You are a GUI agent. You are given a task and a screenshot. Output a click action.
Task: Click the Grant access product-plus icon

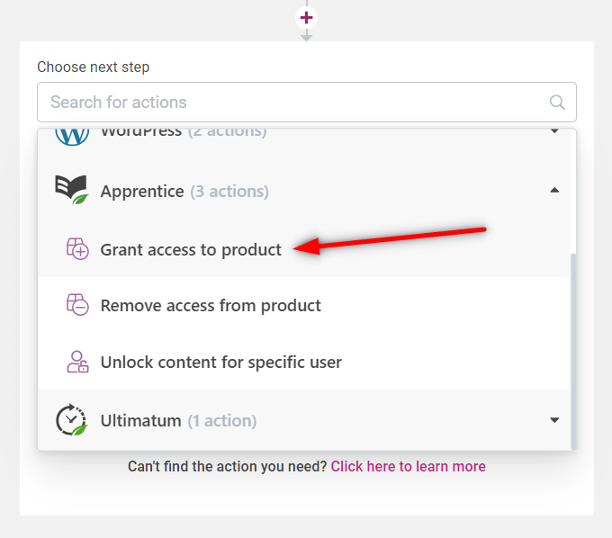pyautogui.click(x=77, y=249)
